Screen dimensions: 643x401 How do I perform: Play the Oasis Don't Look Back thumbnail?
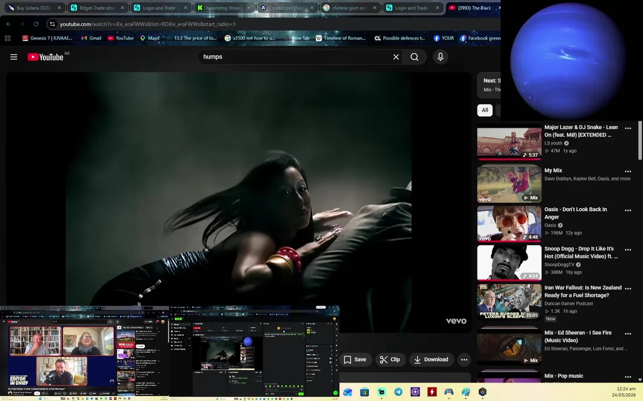[509, 223]
